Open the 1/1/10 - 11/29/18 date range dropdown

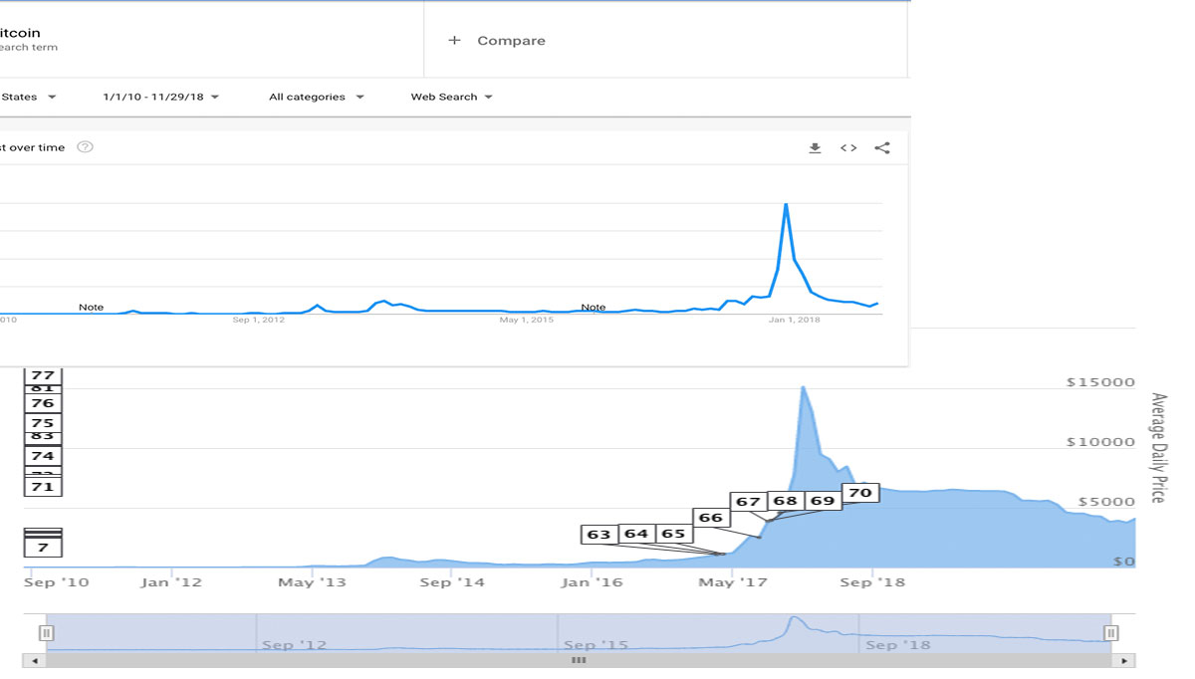(x=159, y=97)
